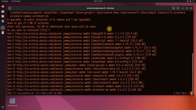Click the 'Need to get 27.7 MB' line
196x110 pixels.
pyautogui.click(x=28, y=23)
